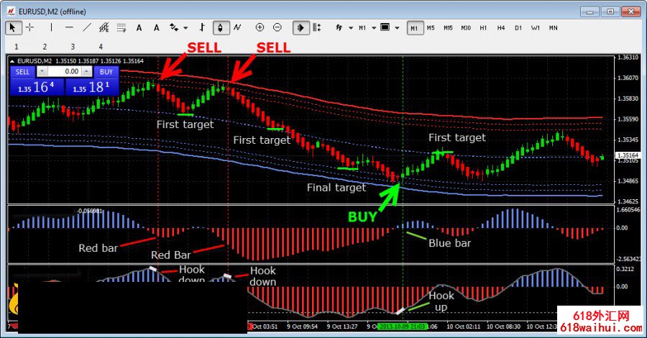Switch to M15 timeframe
The image size is (647, 338).
pos(448,28)
